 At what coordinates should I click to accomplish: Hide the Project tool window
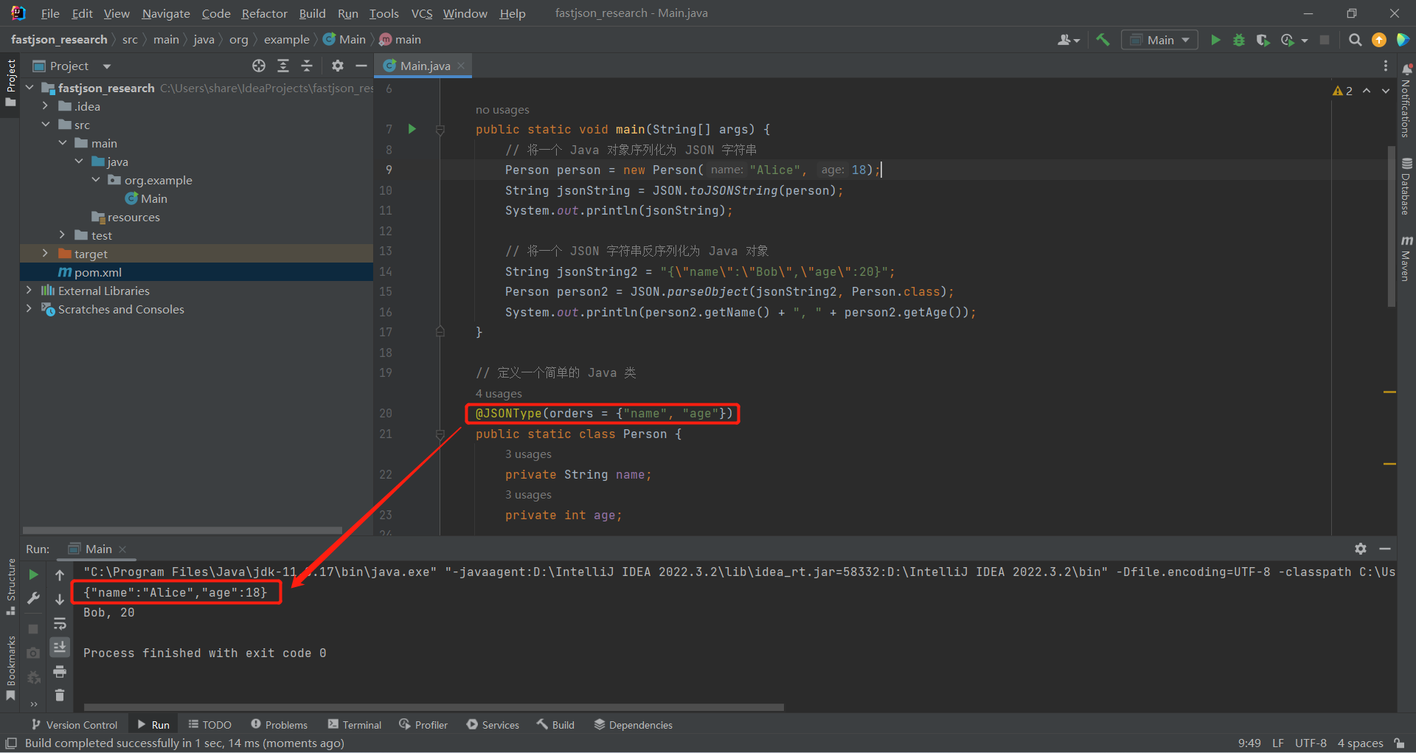point(361,66)
